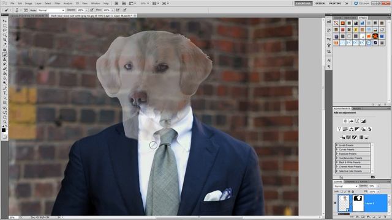
Task: Add a Hue/Saturation adjustment
Action: (345, 129)
